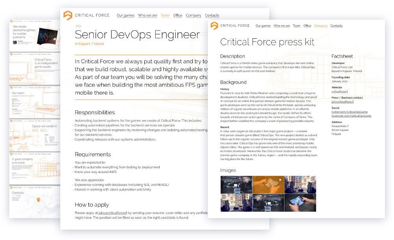Click 'Who we are' in the press kit navigation
Screen dimensions: 394x240
click(x=282, y=26)
